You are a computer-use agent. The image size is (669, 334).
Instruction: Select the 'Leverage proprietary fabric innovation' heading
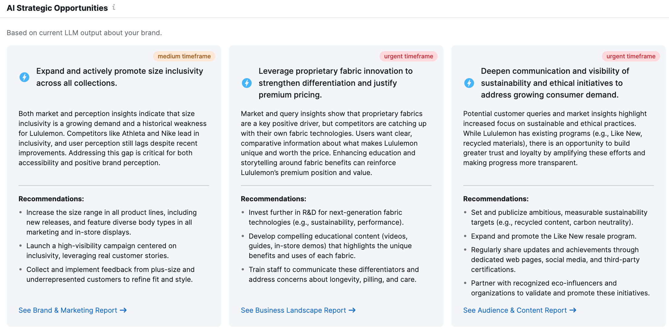[x=335, y=83]
